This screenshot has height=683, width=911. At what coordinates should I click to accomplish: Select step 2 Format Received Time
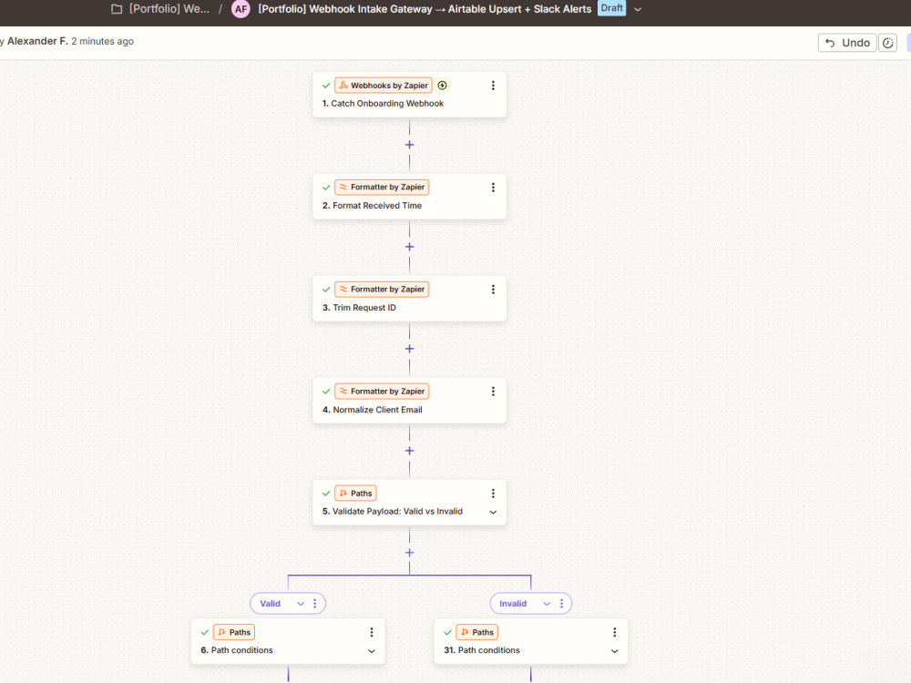pos(410,197)
